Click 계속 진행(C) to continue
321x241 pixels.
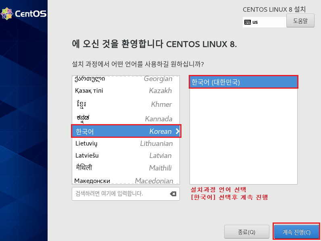tap(296, 232)
